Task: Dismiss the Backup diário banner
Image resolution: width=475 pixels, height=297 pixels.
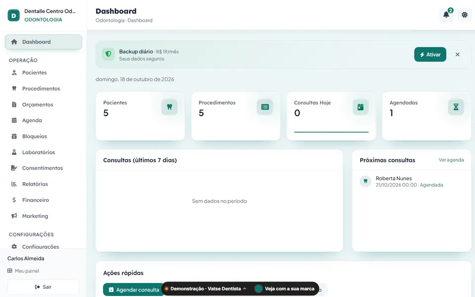Action: tap(457, 54)
